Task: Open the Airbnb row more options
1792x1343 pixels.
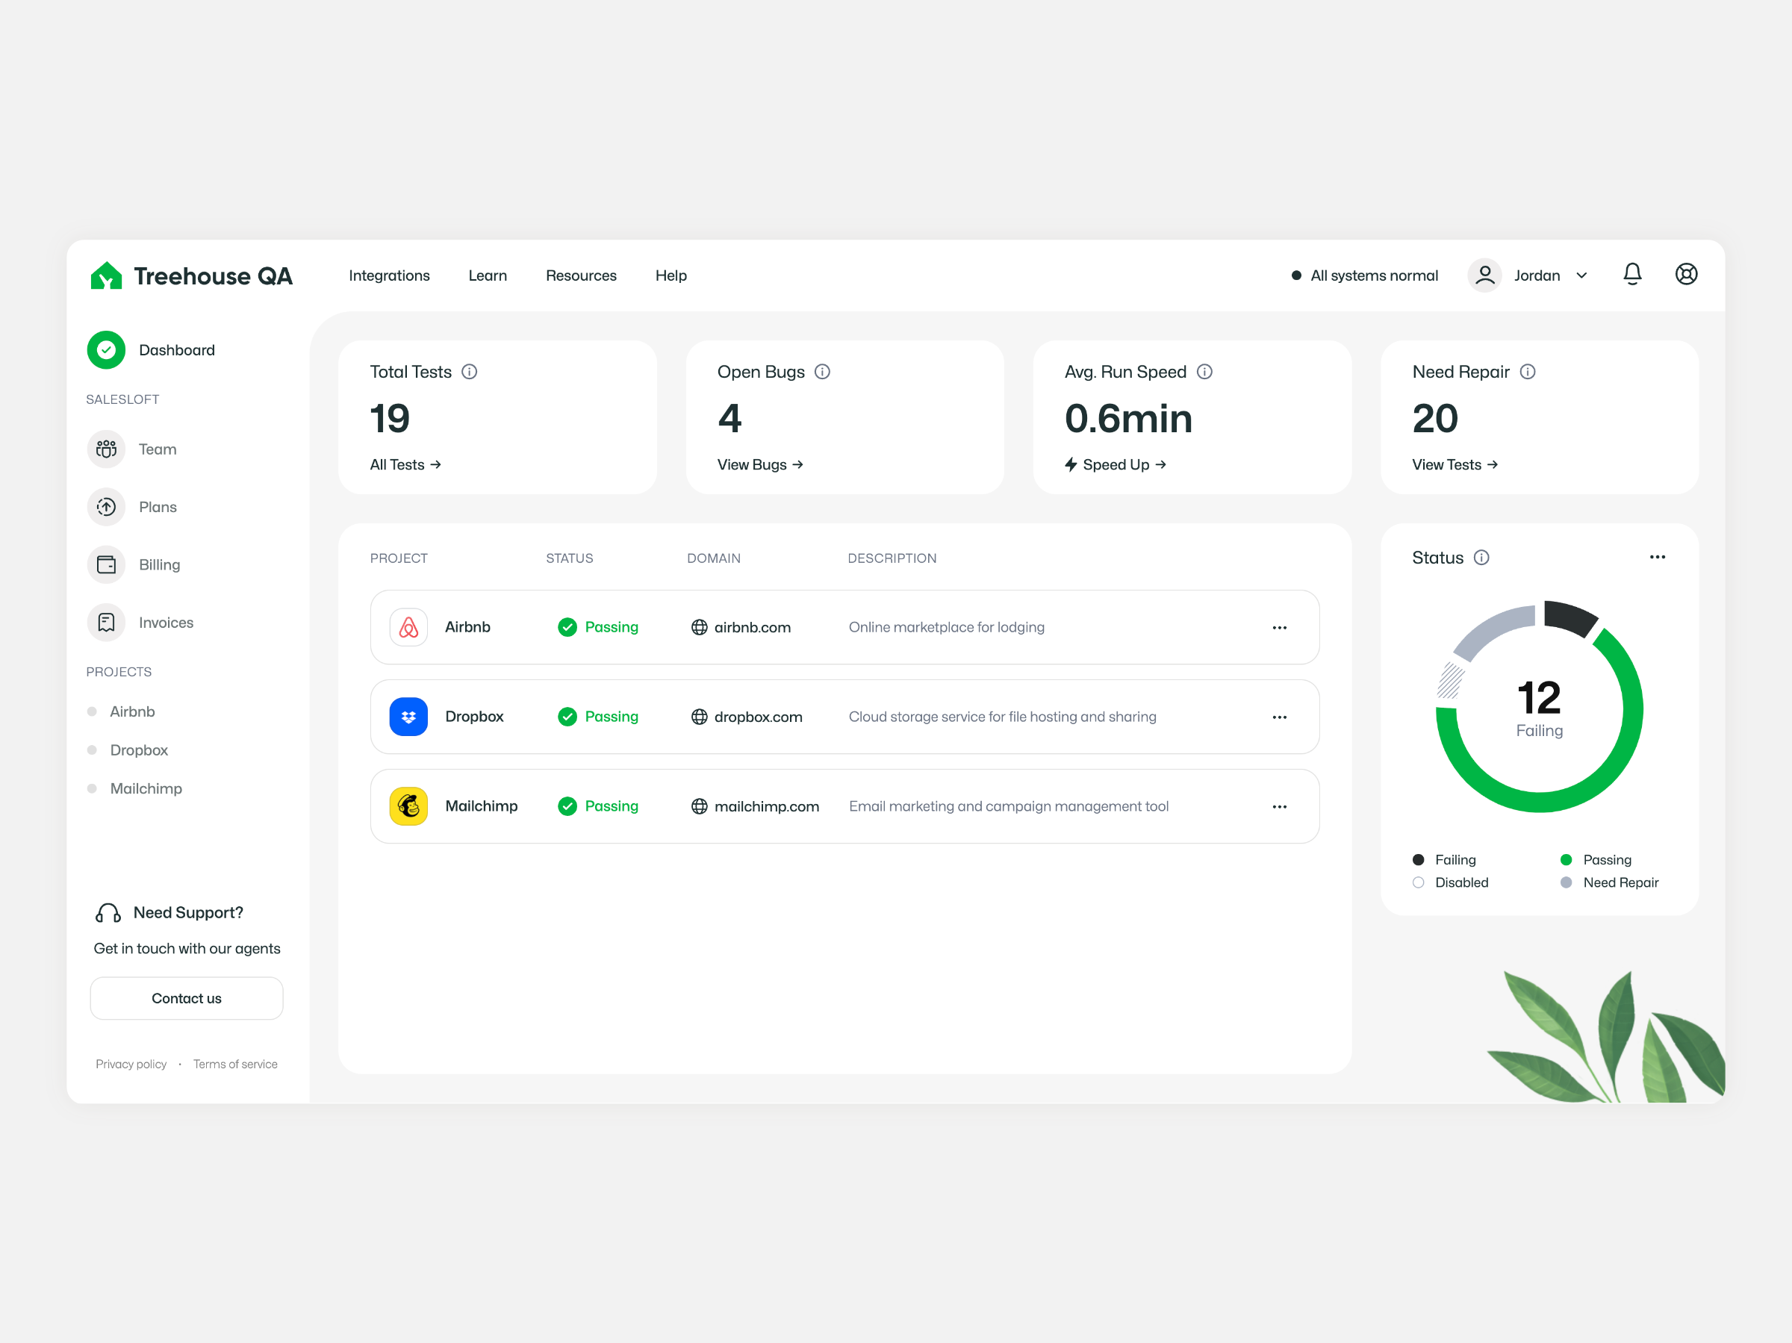Action: pos(1279,628)
